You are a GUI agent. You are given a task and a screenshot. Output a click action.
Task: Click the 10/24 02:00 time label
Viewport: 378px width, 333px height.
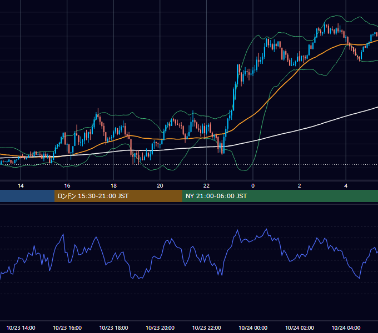tap(300, 327)
